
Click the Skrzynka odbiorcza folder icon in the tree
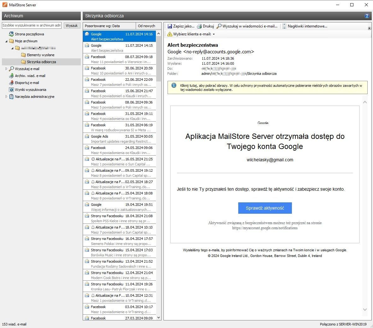23,62
